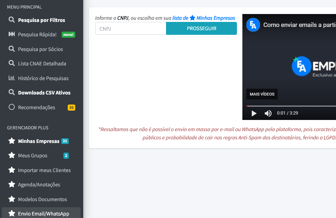The height and width of the screenshot is (218, 336).
Task: Open Minhas Empresas in Gerenciador Plus
Action: pos(39,141)
